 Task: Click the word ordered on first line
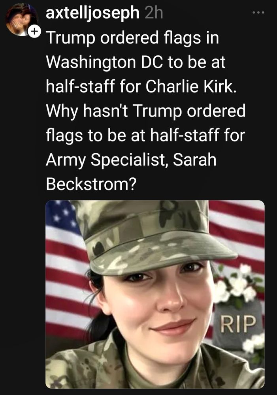tap(130, 38)
